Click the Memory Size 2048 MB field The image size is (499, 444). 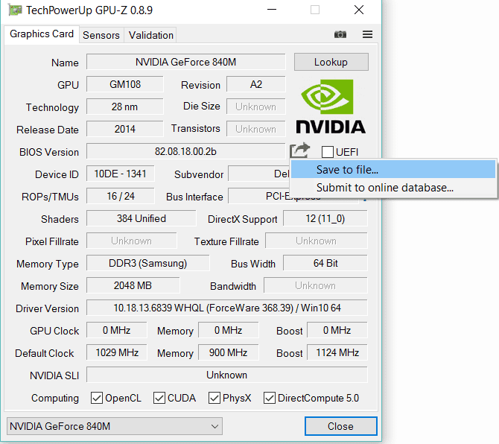[133, 285]
